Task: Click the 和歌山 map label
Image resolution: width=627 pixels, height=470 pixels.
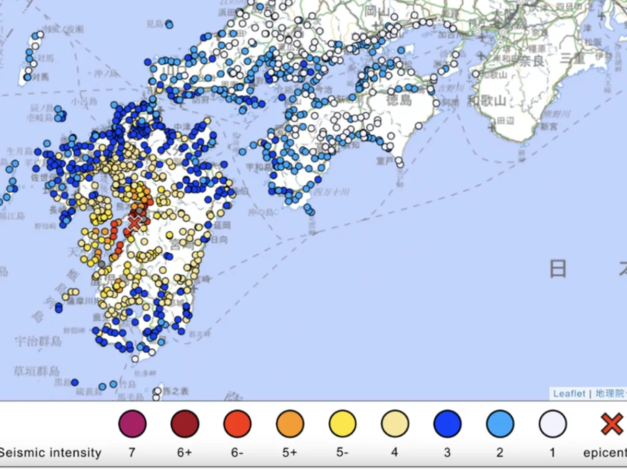Action: tap(487, 101)
